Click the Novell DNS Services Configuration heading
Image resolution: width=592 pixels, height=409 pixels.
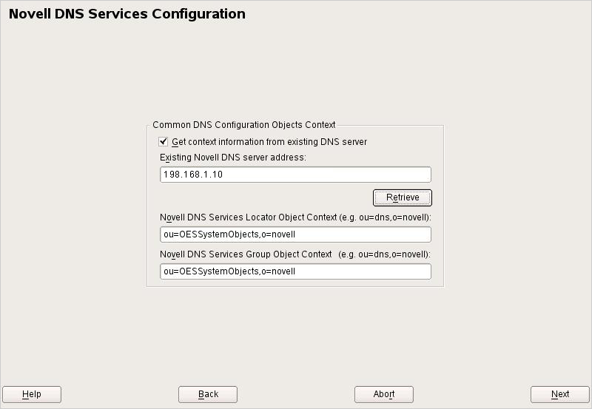127,14
